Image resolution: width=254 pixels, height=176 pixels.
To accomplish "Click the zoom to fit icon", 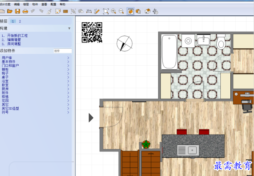I will pos(106,11).
